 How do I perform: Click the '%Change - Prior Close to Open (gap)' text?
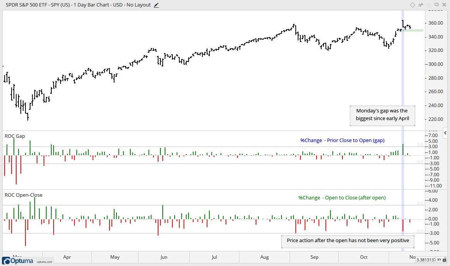(342, 141)
